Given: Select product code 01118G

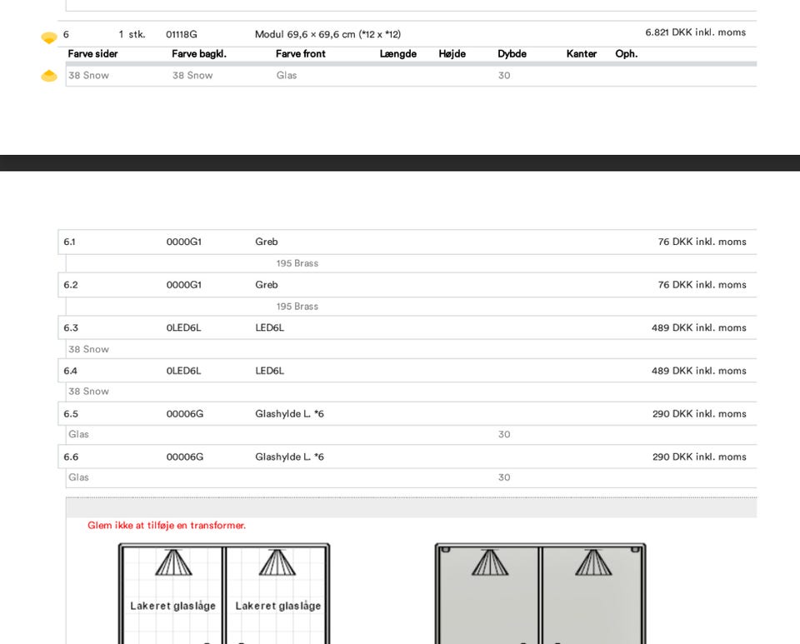Looking at the screenshot, I should pyautogui.click(x=181, y=34).
